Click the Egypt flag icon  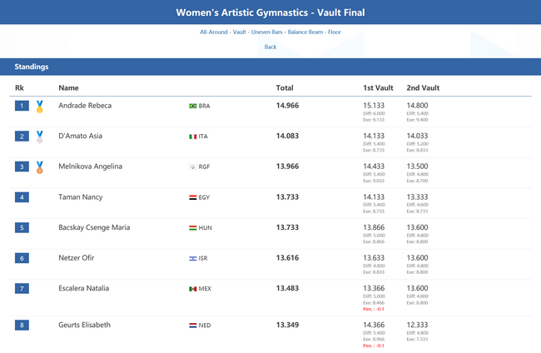point(193,197)
